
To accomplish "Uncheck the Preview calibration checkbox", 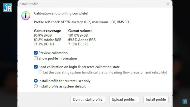I will click(x=36, y=53).
